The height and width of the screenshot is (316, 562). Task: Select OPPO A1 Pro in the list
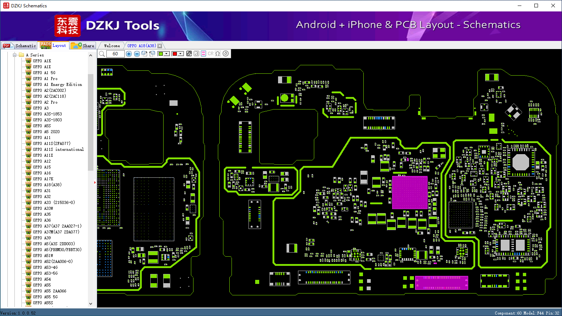pyautogui.click(x=45, y=79)
